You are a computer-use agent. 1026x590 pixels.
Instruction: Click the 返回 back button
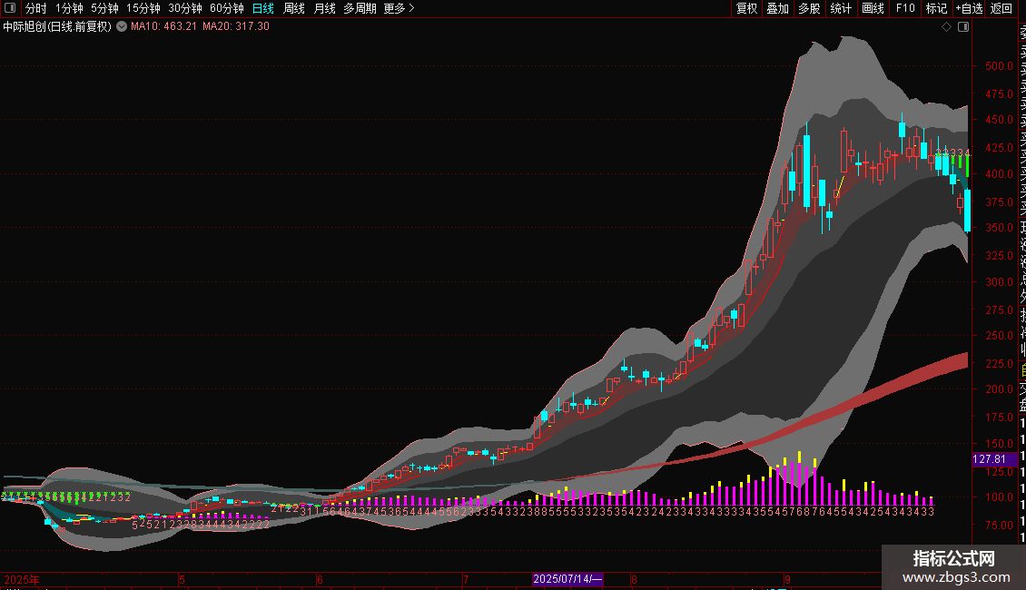[x=1001, y=8]
